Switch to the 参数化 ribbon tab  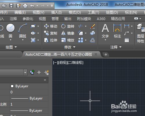pos(28,19)
